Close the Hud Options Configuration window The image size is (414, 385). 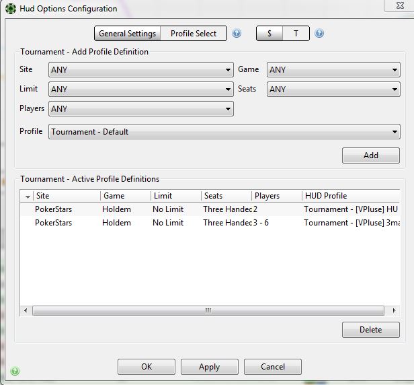(x=401, y=5)
